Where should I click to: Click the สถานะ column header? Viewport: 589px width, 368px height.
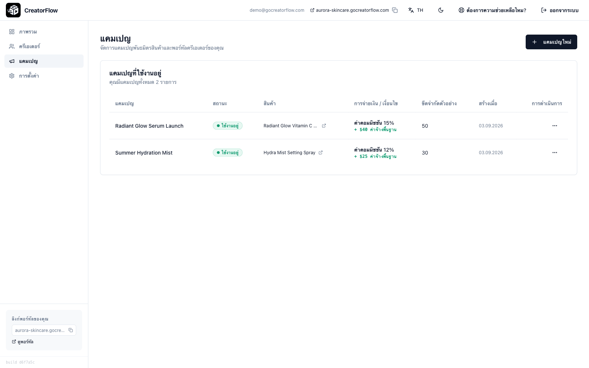point(220,103)
